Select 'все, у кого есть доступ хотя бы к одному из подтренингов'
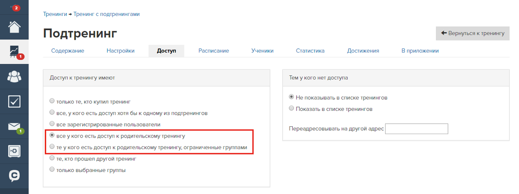The width and height of the screenshot is (519, 194). pyautogui.click(x=52, y=113)
